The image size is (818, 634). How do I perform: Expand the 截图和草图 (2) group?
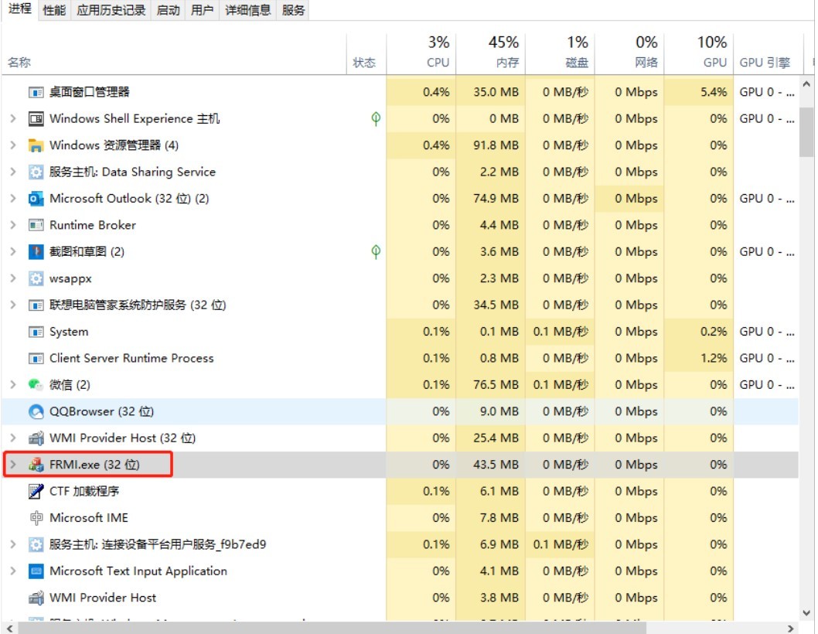tap(13, 252)
